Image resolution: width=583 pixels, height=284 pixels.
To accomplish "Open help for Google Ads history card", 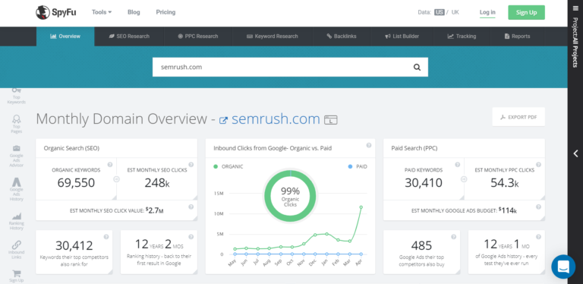I will 538,237.
